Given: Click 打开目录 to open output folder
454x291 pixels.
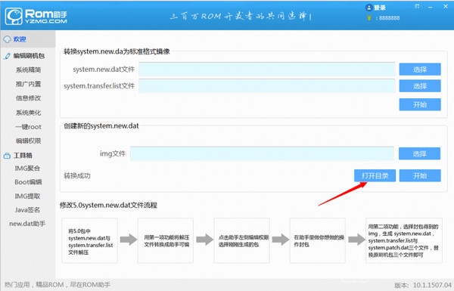Looking at the screenshot, I should [x=375, y=175].
